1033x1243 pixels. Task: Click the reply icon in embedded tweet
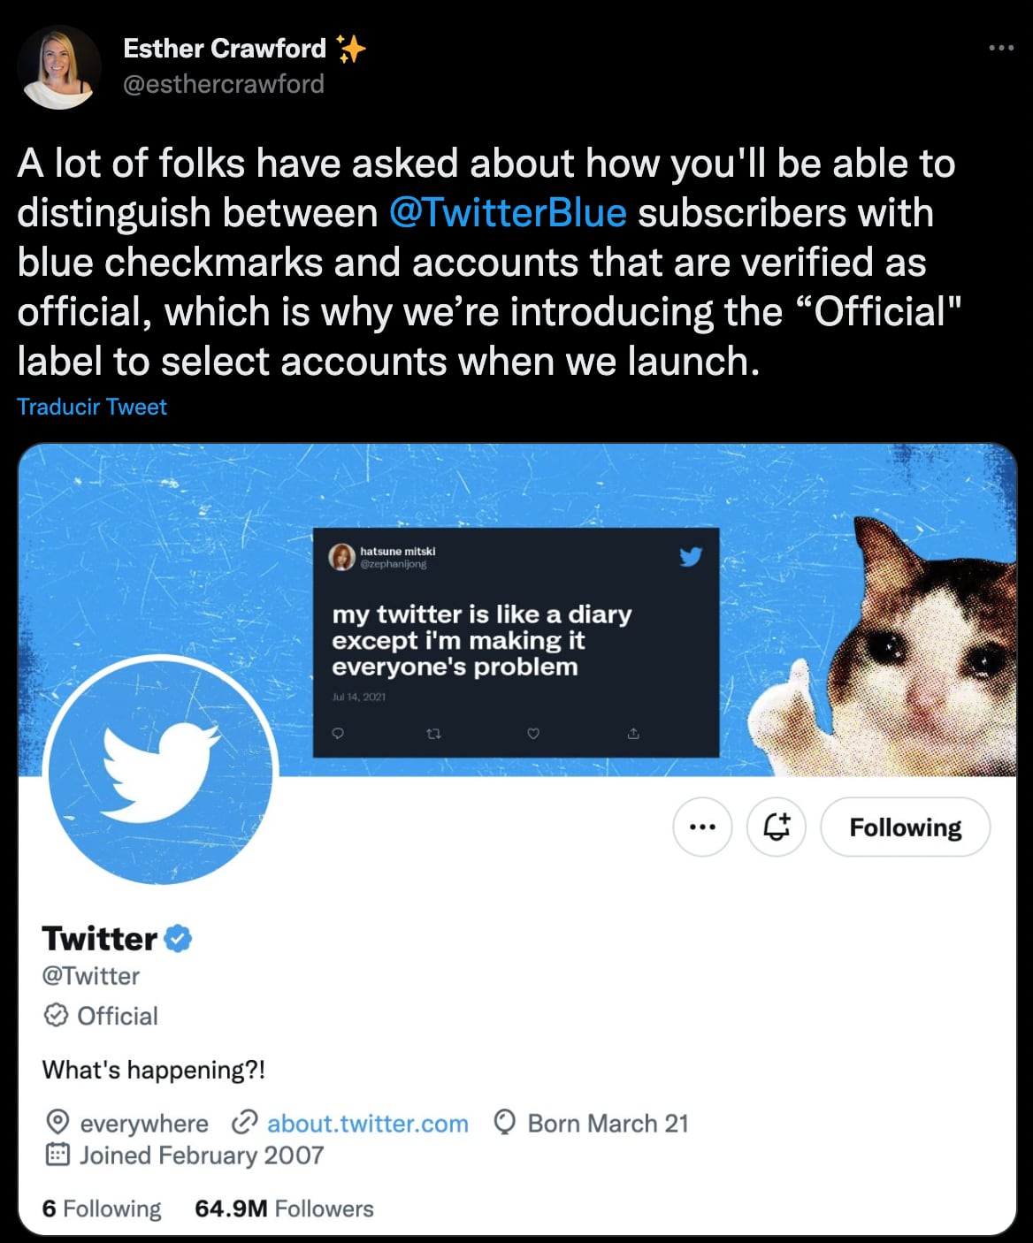tap(337, 733)
